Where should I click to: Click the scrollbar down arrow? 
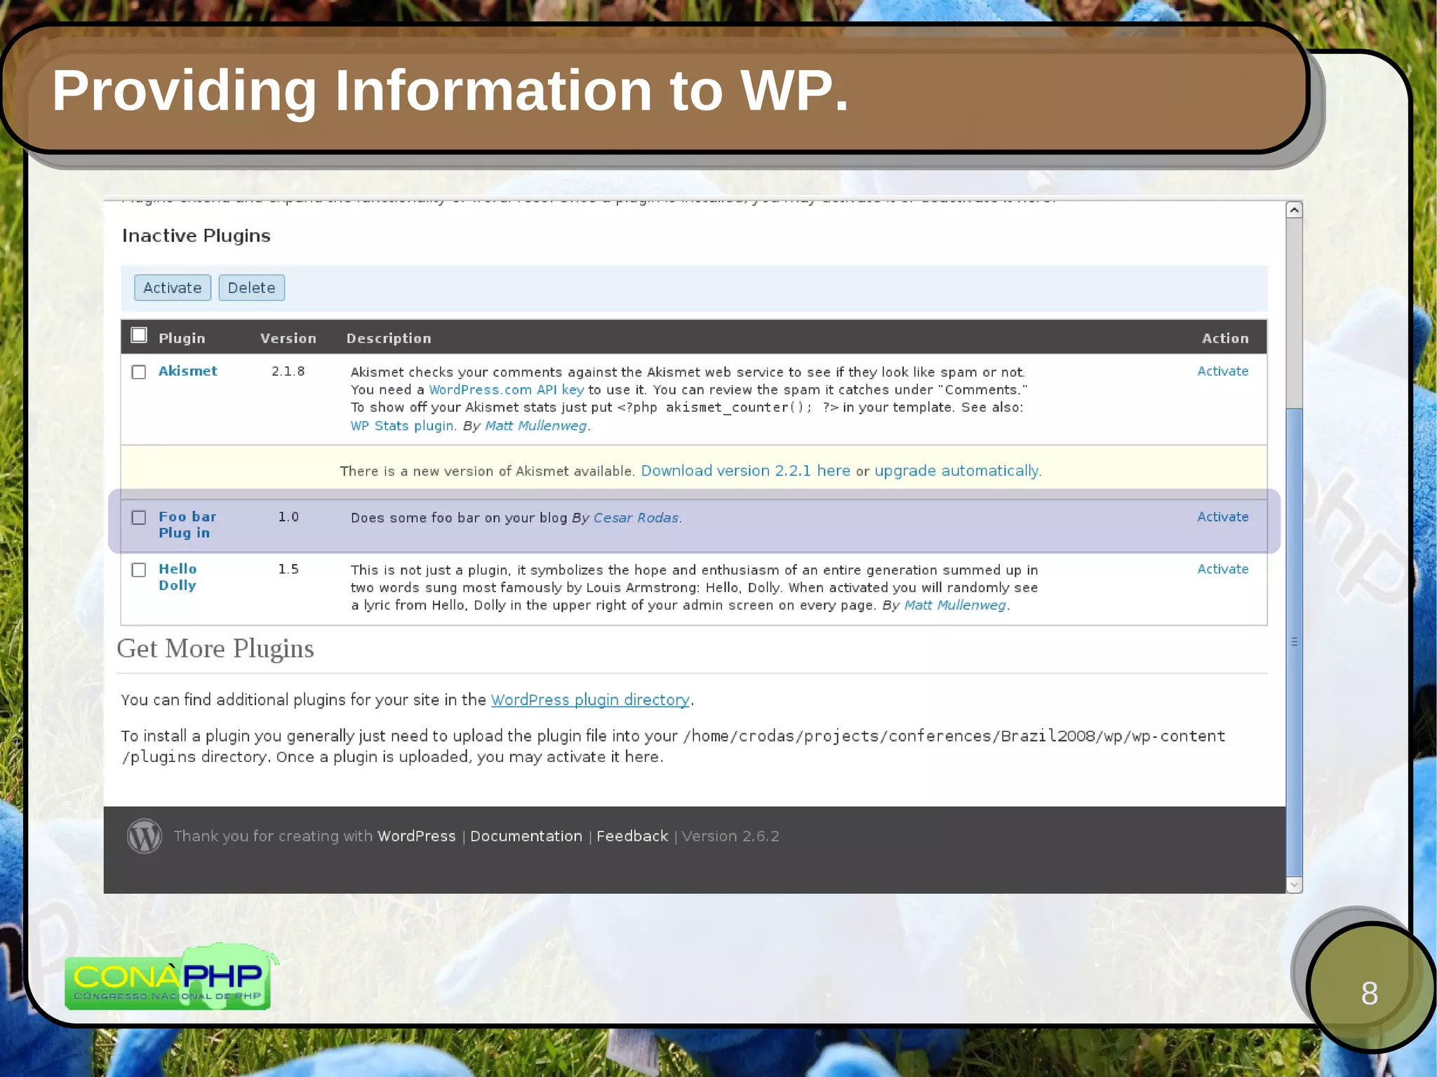click(1295, 885)
